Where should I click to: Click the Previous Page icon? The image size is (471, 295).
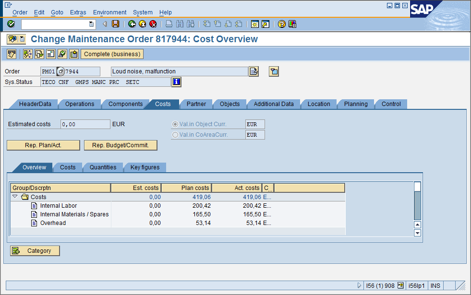point(217,24)
